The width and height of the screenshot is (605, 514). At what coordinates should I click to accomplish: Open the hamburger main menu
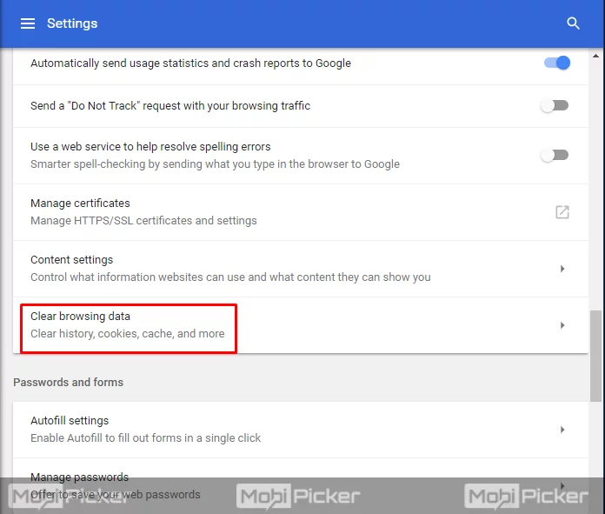(x=28, y=23)
